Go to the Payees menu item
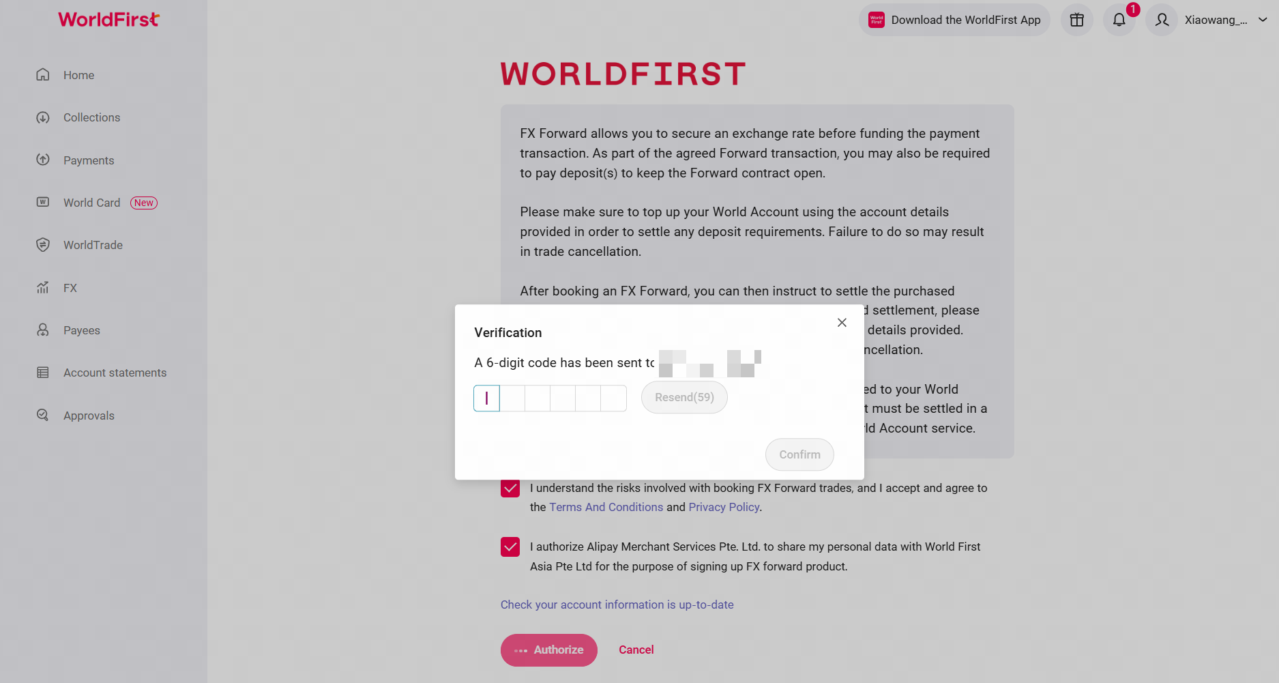Viewport: 1279px width, 683px height. point(81,330)
